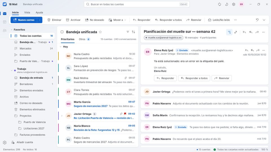Open the Licitaciones 2027 subfolder
Image resolution: width=271 pixels, height=152 pixels.
32,129
